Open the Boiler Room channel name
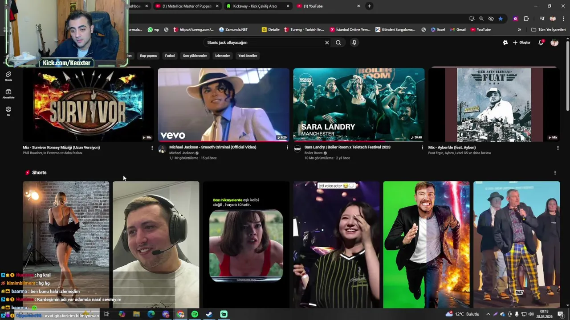Image resolution: width=570 pixels, height=320 pixels. [x=313, y=153]
